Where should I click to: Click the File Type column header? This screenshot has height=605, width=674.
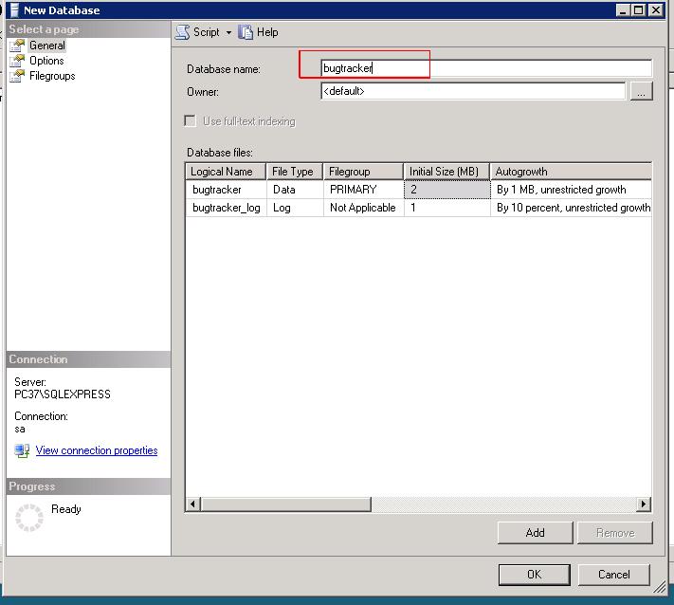(x=295, y=172)
